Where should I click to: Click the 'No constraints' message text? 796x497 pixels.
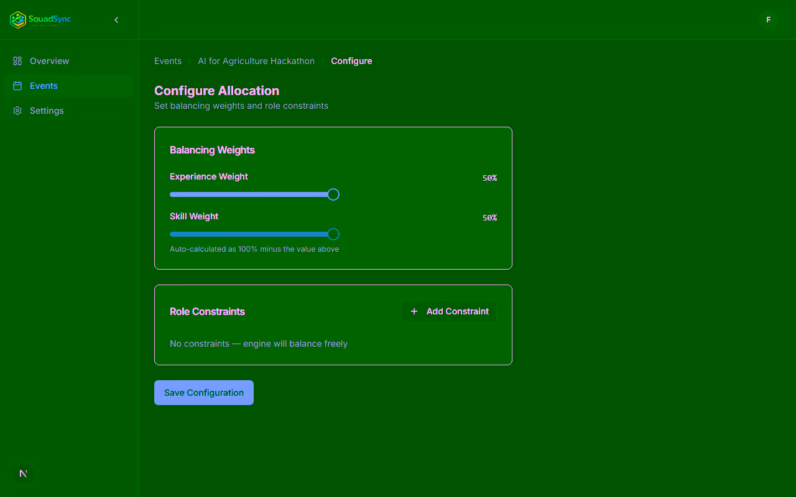[x=259, y=344]
